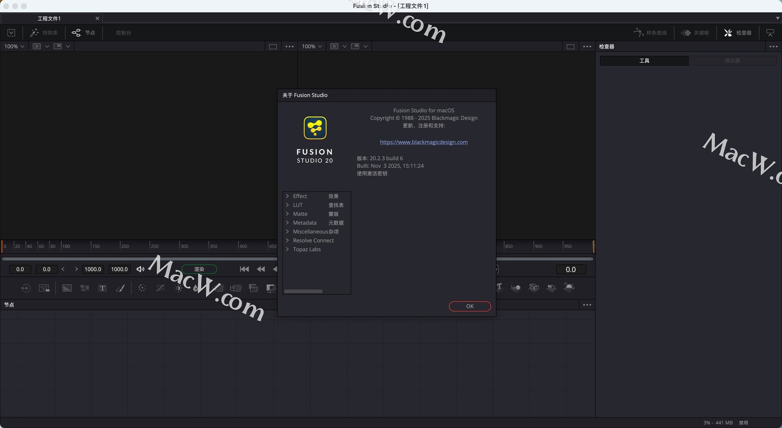Screen dimensions: 782x428
Task: Click the Renderer 3D tool icon
Action: tap(569, 288)
